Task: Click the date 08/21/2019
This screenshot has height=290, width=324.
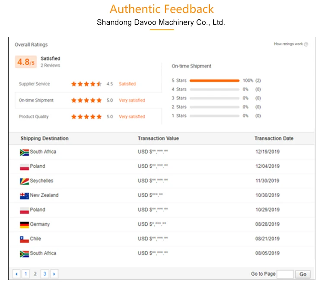Action: click(x=267, y=239)
